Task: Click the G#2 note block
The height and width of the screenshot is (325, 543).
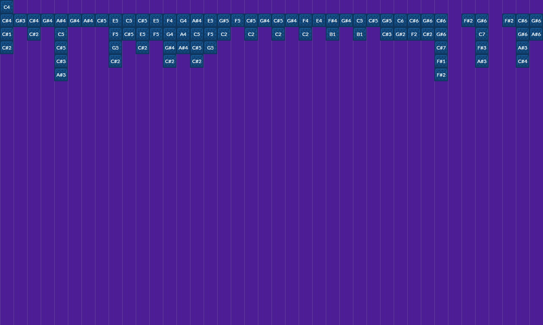Action: click(400, 34)
